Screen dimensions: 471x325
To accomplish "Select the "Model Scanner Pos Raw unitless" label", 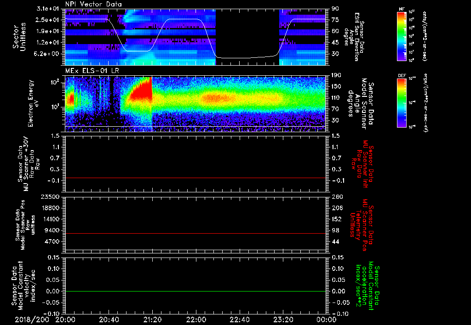I will click(x=25, y=225).
